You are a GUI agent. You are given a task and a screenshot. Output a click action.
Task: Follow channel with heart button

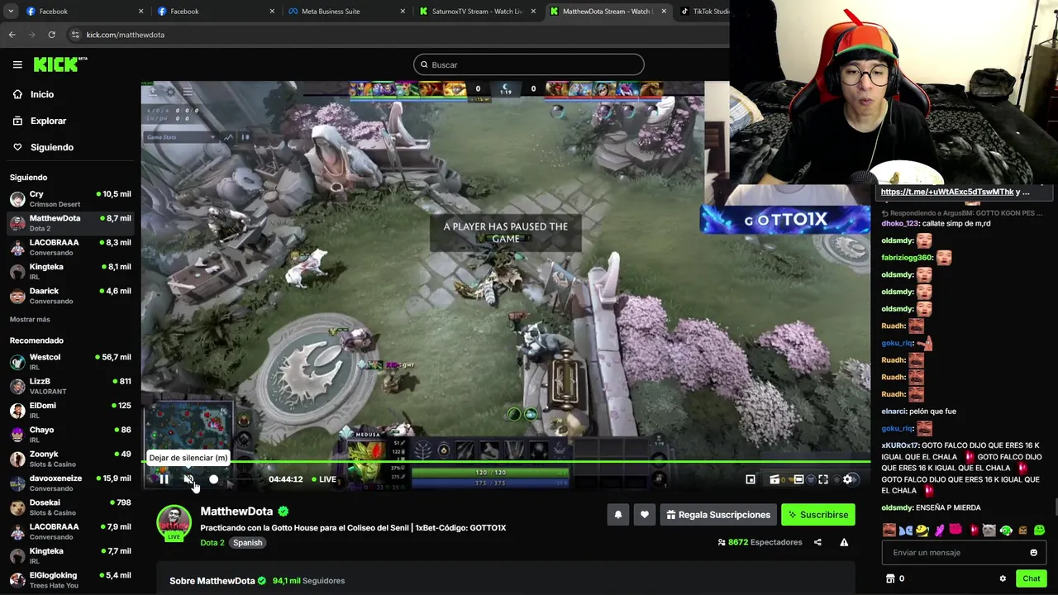[x=644, y=515]
